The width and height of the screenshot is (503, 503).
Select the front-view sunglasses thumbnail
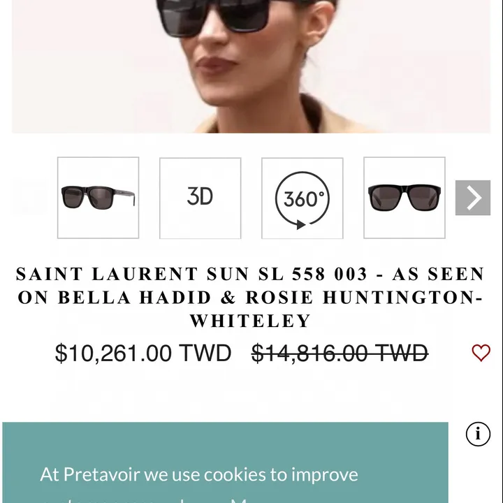point(404,198)
